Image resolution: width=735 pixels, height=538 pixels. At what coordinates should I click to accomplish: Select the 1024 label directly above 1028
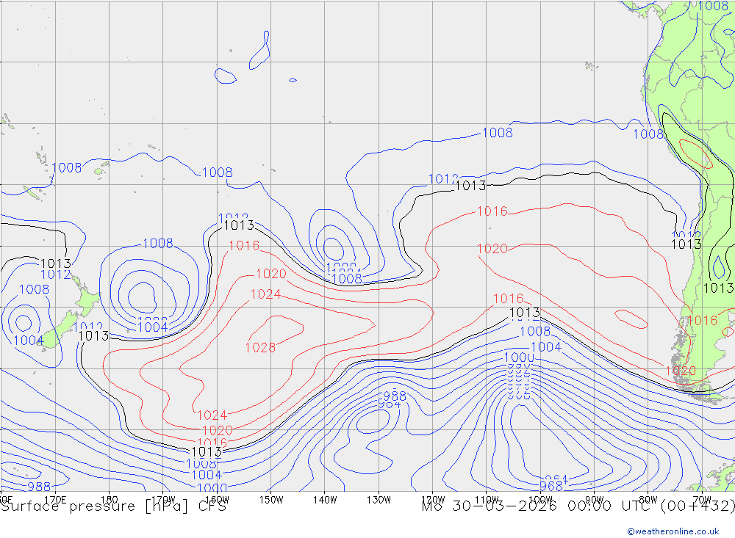click(x=266, y=294)
